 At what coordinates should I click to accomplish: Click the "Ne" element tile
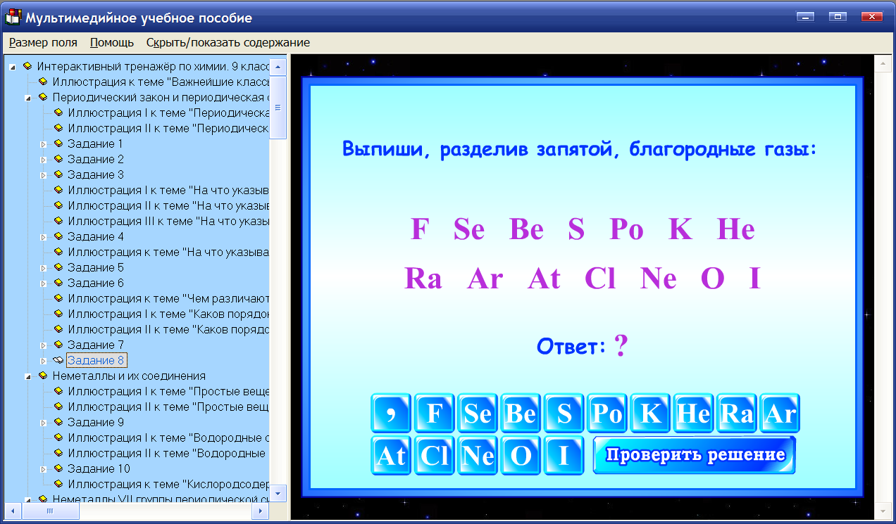478,456
